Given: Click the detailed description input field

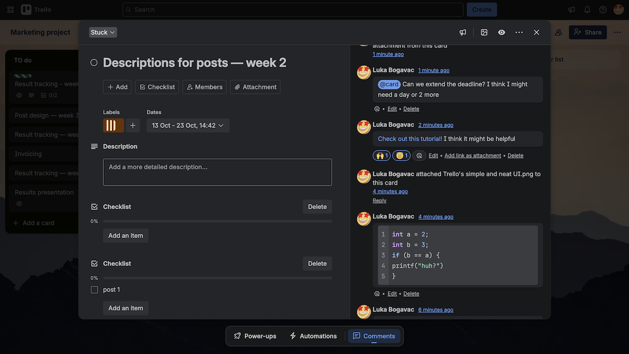Looking at the screenshot, I should tap(216, 171).
